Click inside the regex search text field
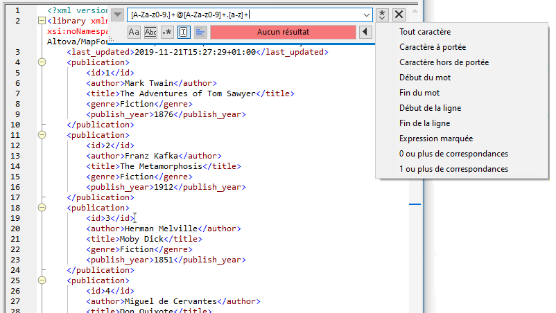556x313 pixels. coord(243,15)
